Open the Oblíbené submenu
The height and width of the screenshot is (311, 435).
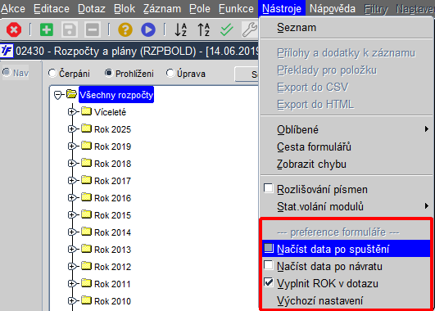click(346, 129)
